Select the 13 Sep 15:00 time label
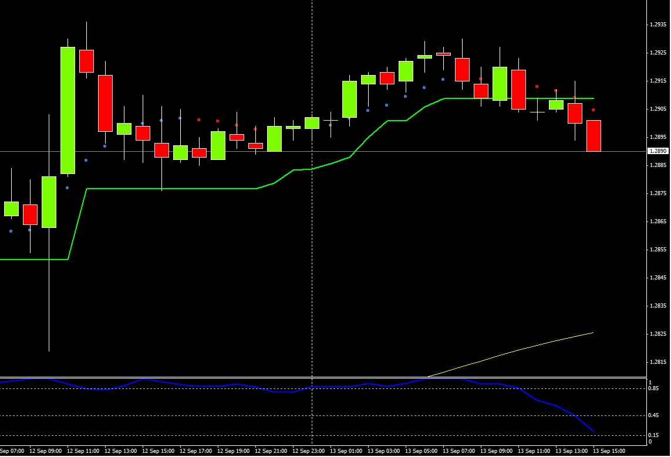The height and width of the screenshot is (457, 671). [x=609, y=451]
